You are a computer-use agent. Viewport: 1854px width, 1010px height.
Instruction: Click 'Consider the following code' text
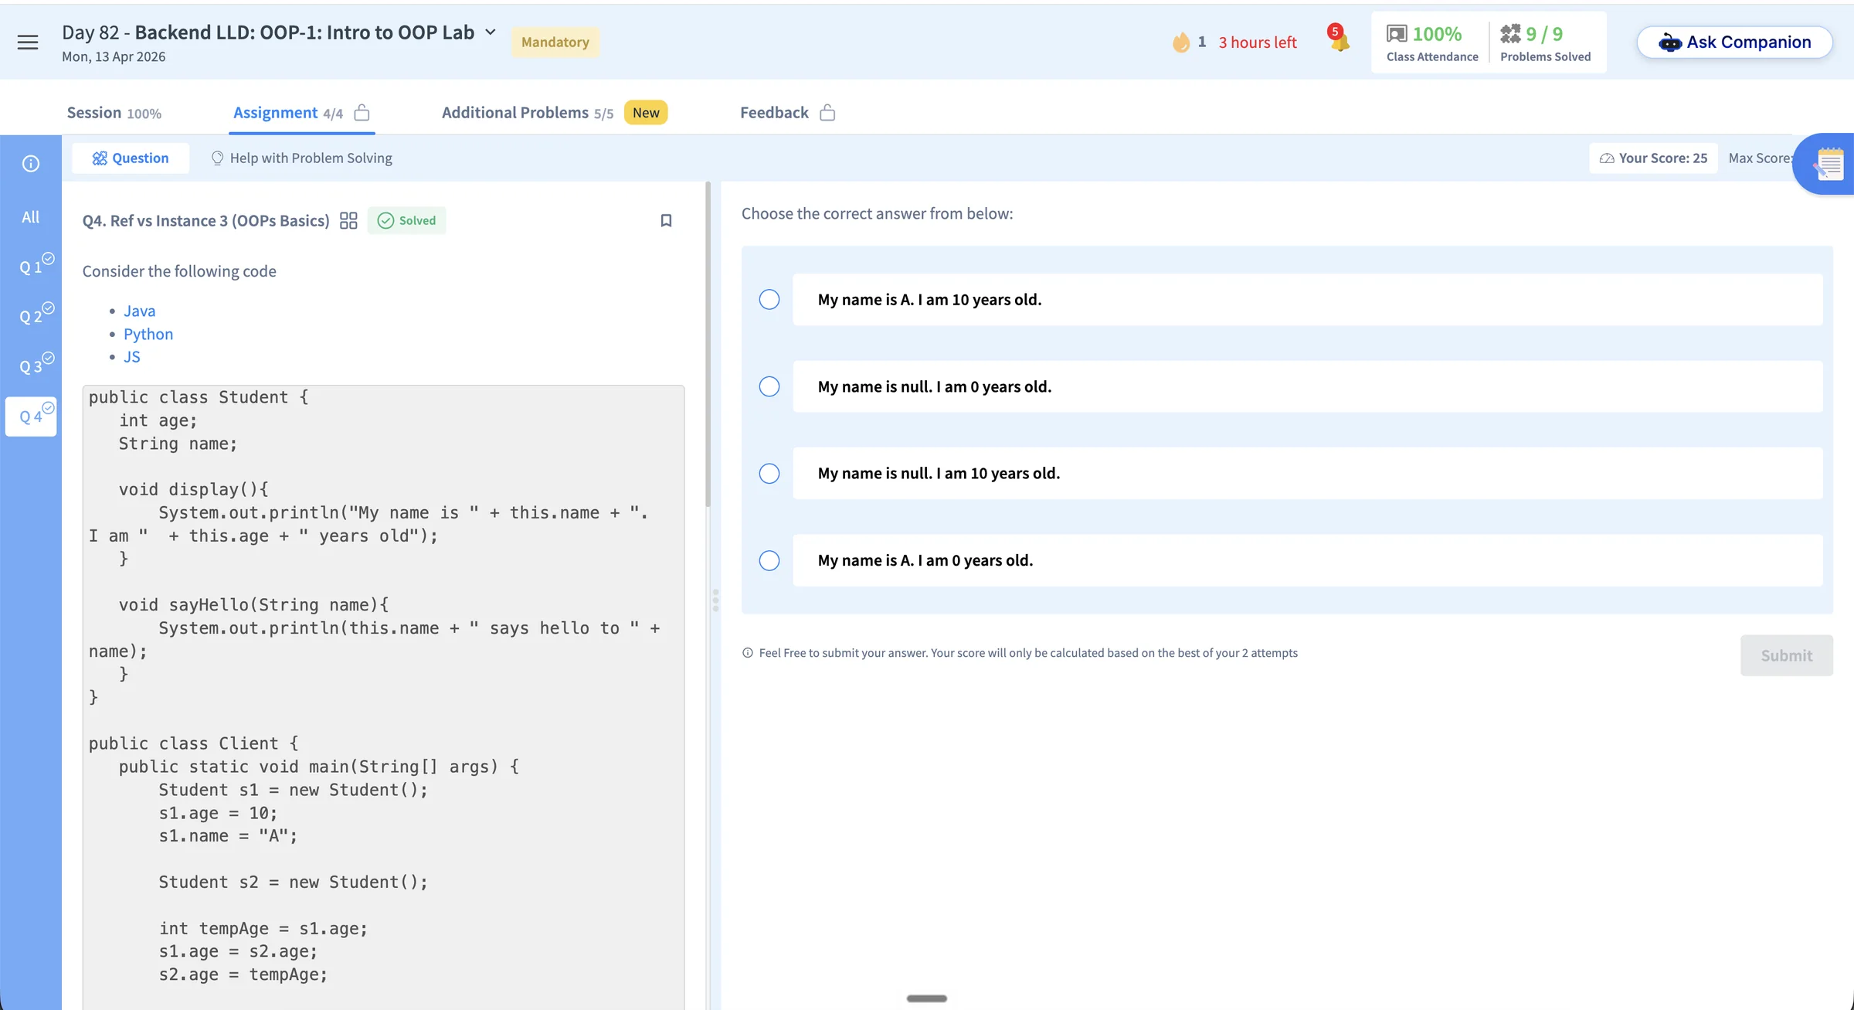coord(179,271)
